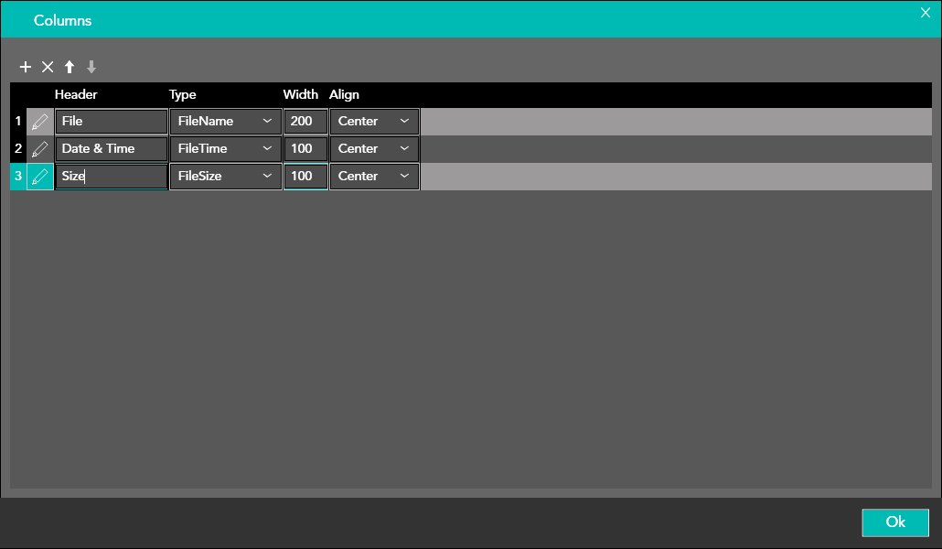
Task: Click the plus icon to add column
Action: 26,67
